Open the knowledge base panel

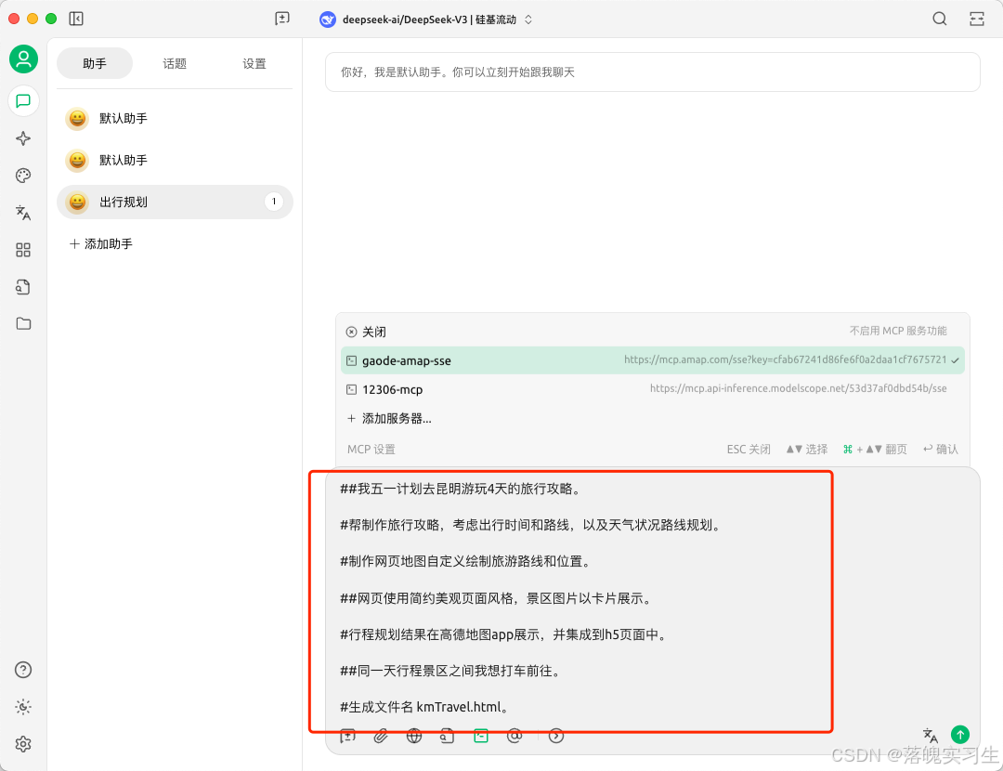point(23,287)
